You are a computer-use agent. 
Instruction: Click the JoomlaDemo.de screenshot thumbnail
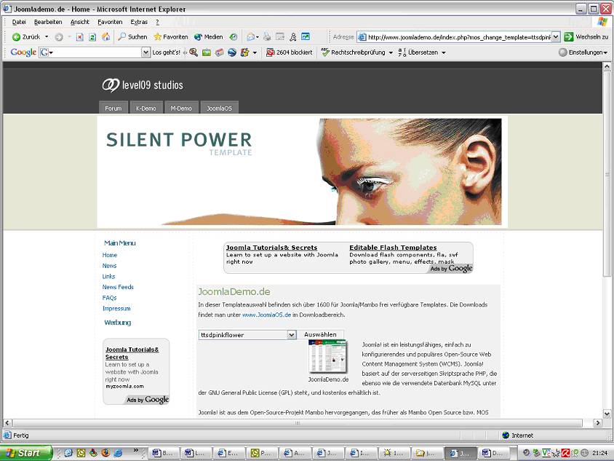(328, 357)
